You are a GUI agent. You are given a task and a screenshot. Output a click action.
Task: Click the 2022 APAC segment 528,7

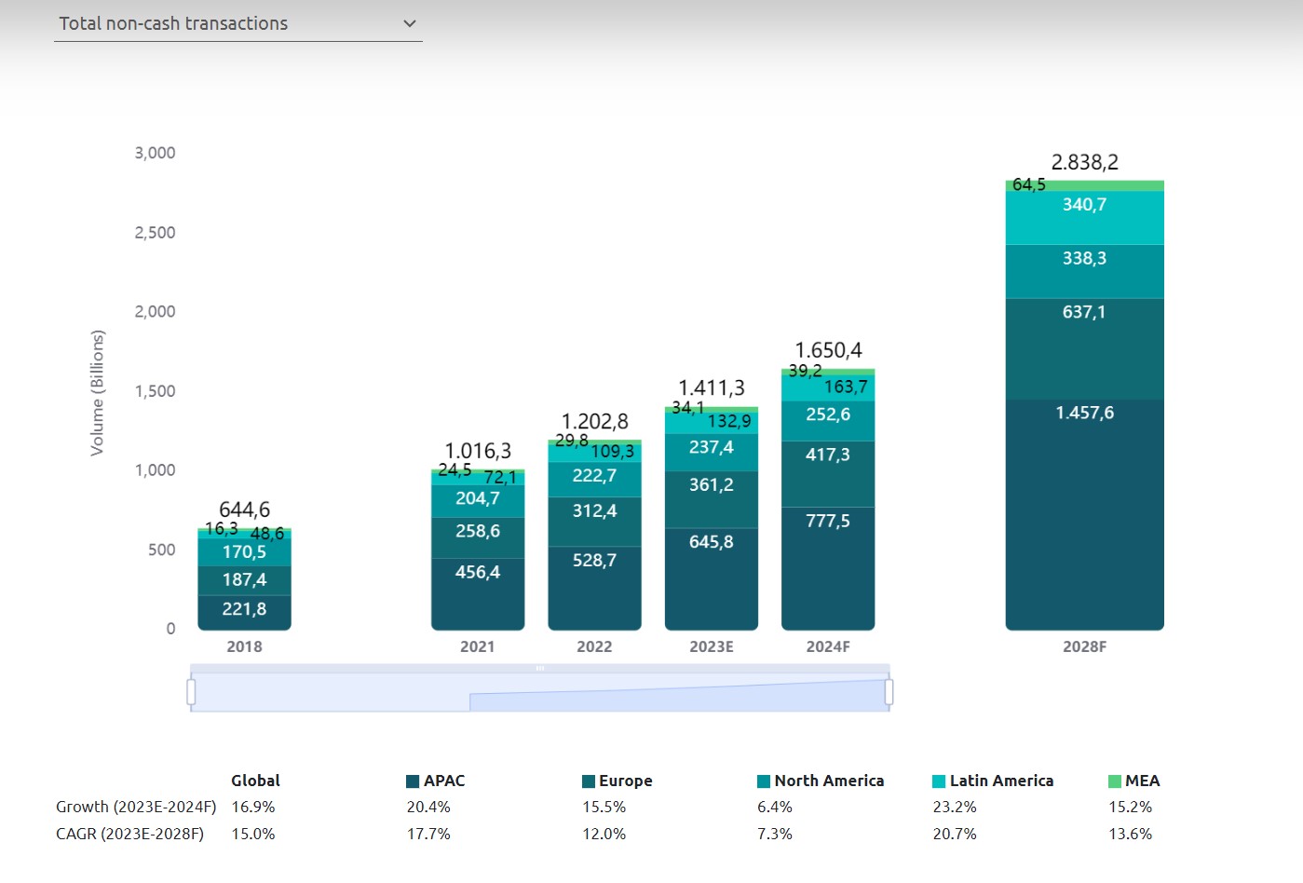(594, 588)
